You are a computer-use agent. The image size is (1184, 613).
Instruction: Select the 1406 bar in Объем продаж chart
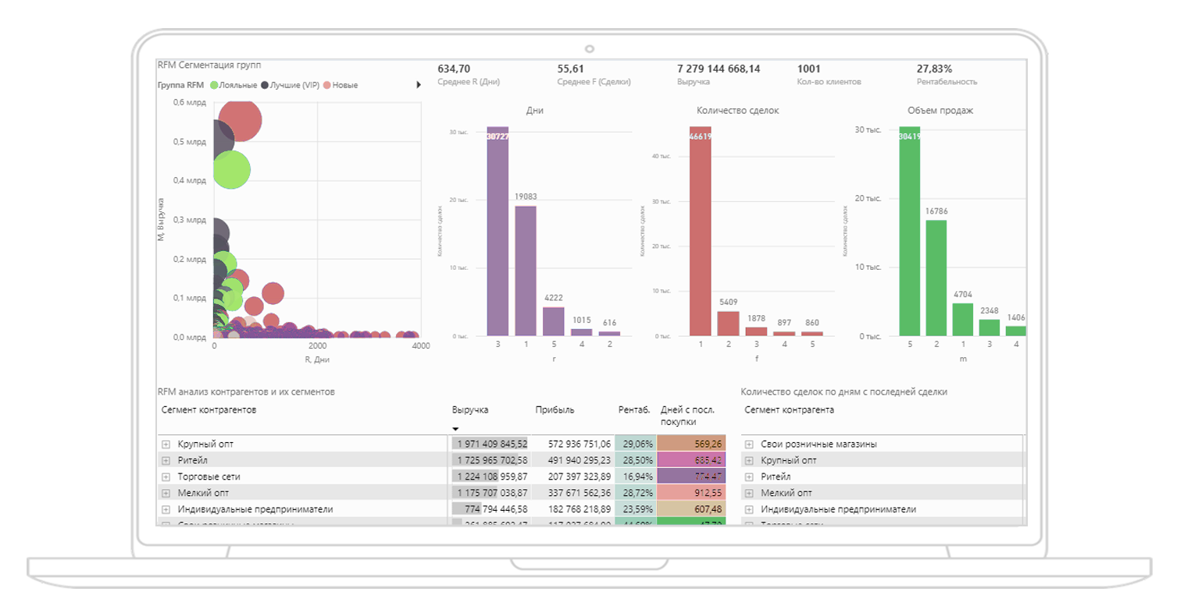tap(1016, 331)
